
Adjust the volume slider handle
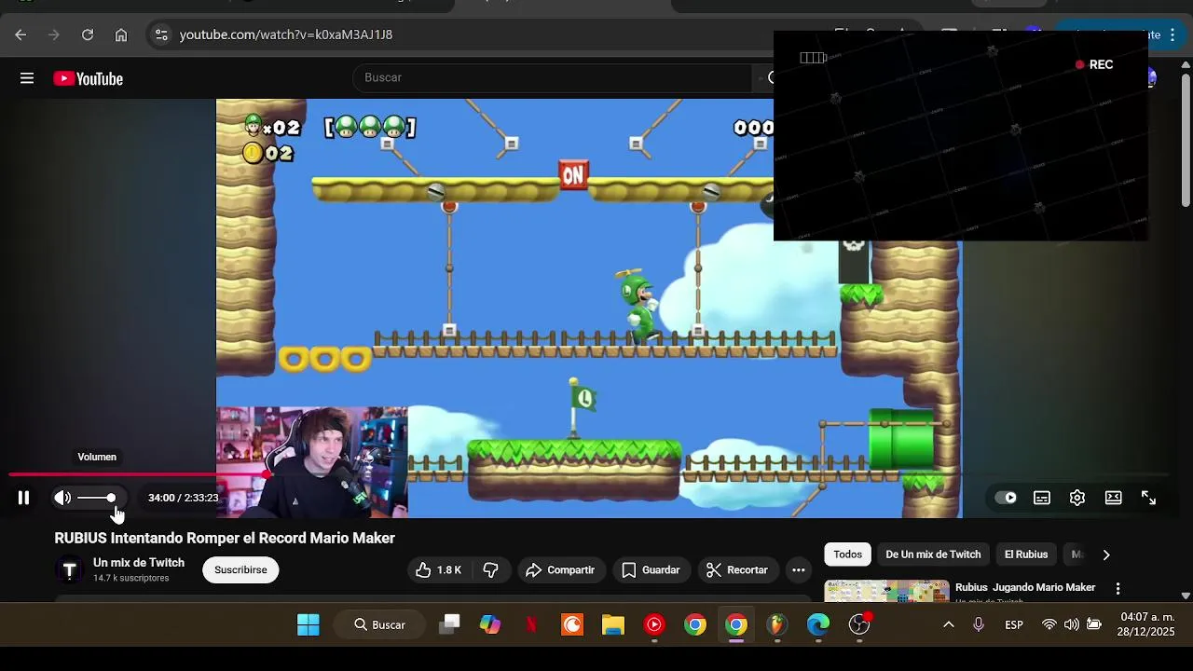[x=111, y=498]
